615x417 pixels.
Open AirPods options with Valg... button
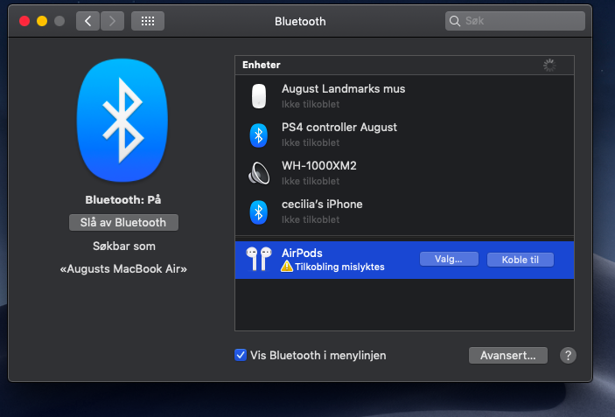pyautogui.click(x=449, y=259)
